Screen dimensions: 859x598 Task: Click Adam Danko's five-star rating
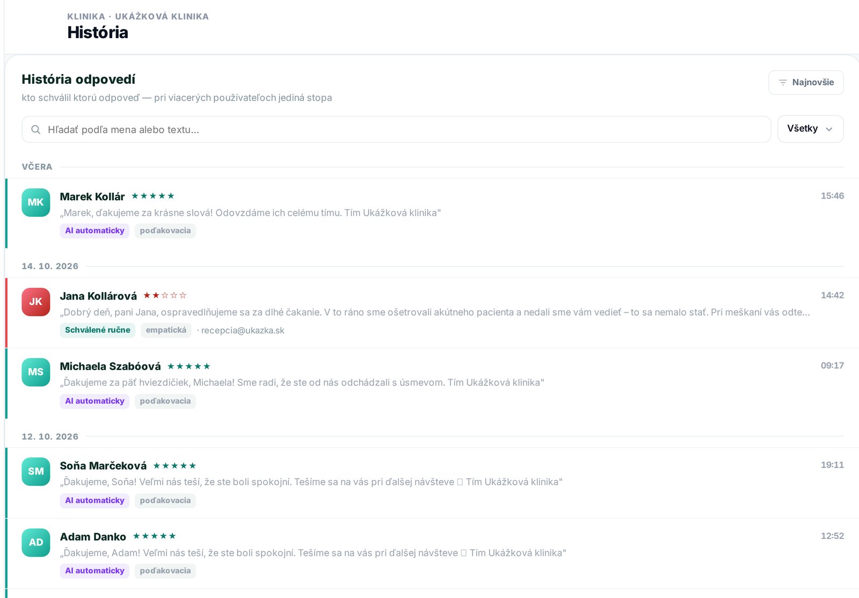(155, 536)
